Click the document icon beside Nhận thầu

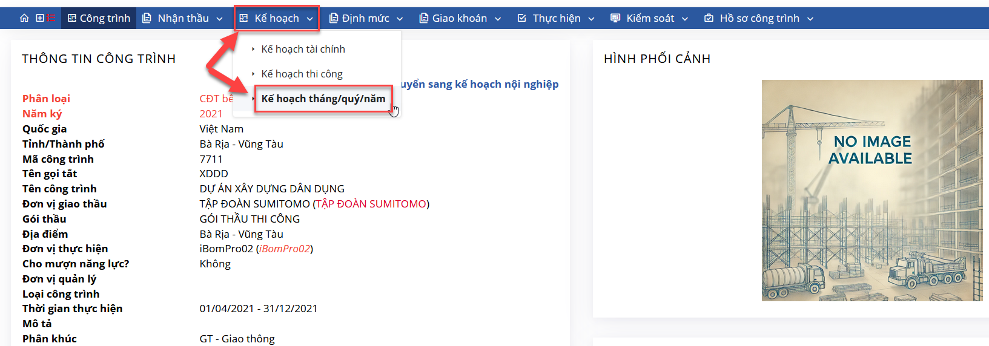click(147, 18)
